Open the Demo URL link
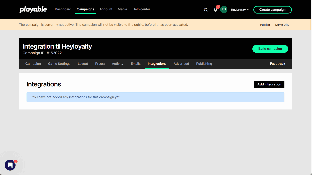 click(x=282, y=25)
